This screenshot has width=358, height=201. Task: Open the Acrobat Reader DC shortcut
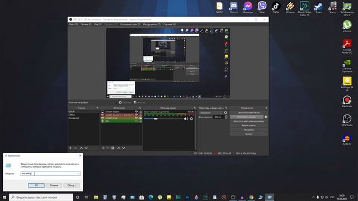click(x=347, y=46)
